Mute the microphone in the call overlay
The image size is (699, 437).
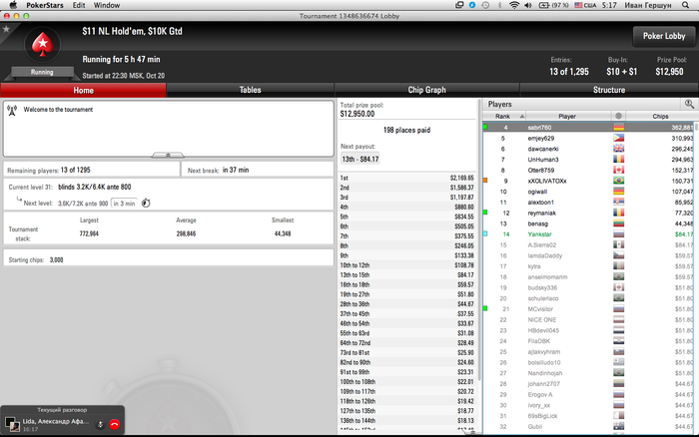pos(100,424)
